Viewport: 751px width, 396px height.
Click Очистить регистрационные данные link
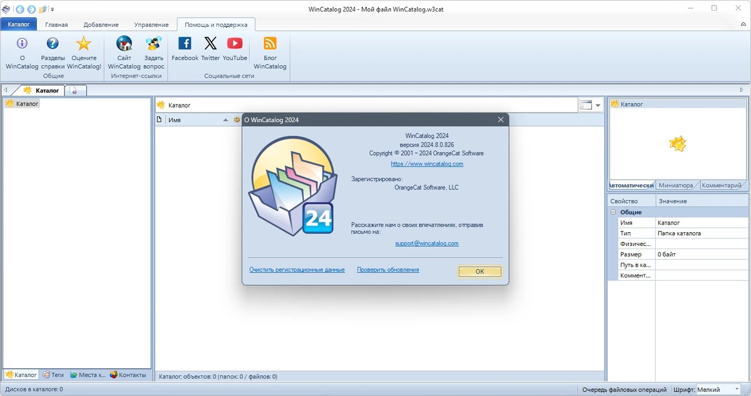(297, 270)
